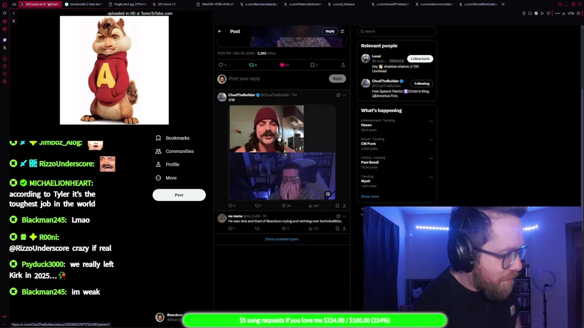
Task: Open Beardson account switcher at sidebar bottom
Action: 168,318
